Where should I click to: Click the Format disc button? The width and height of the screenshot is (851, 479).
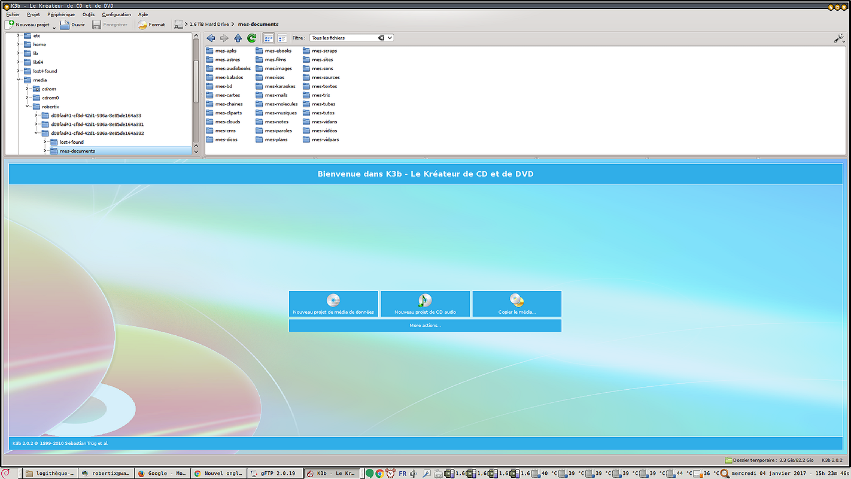151,25
